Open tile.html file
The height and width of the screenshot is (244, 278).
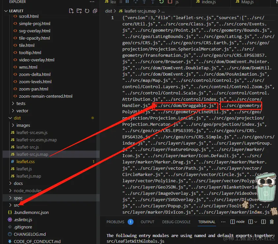pos(27,46)
